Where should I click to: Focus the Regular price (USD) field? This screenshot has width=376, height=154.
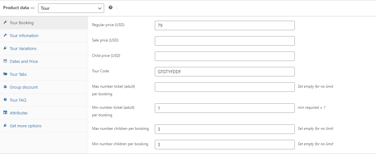225,25
